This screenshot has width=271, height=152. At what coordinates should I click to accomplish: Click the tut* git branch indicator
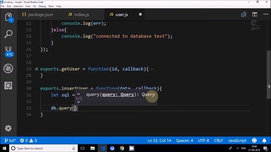click(10, 141)
